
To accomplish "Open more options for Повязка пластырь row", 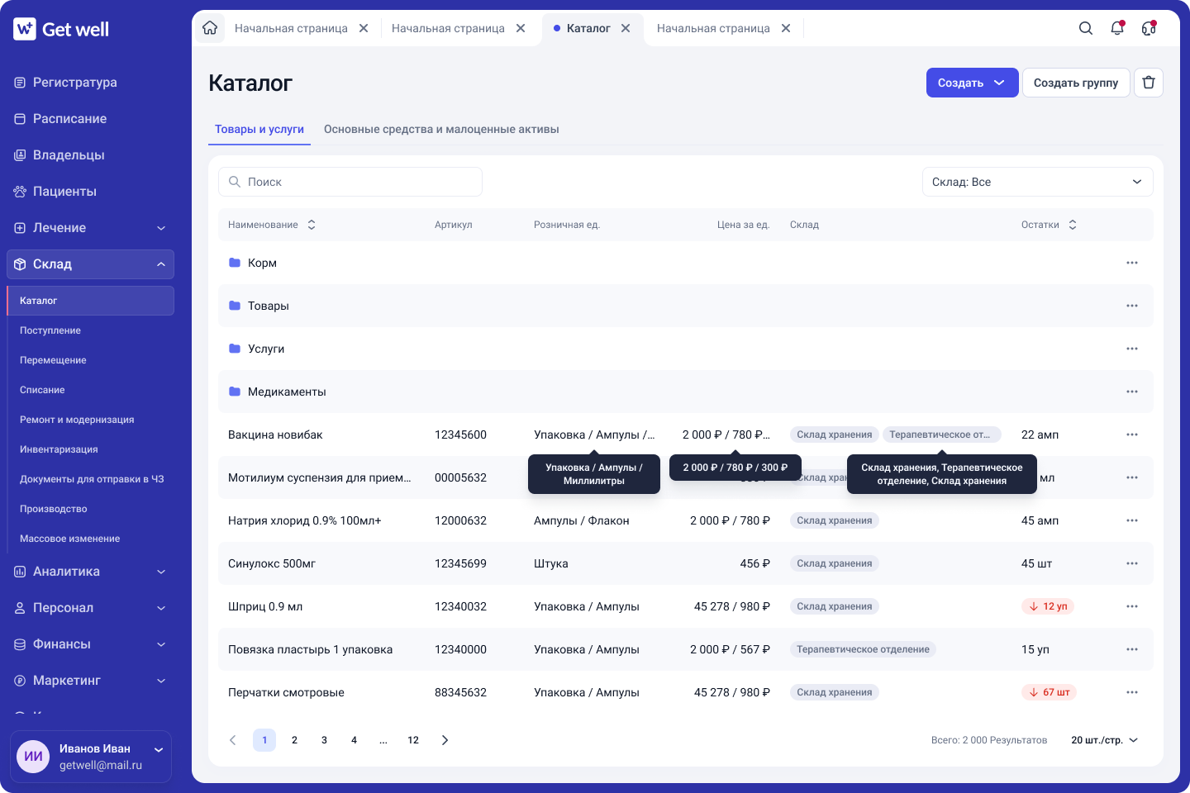I will [x=1132, y=649].
